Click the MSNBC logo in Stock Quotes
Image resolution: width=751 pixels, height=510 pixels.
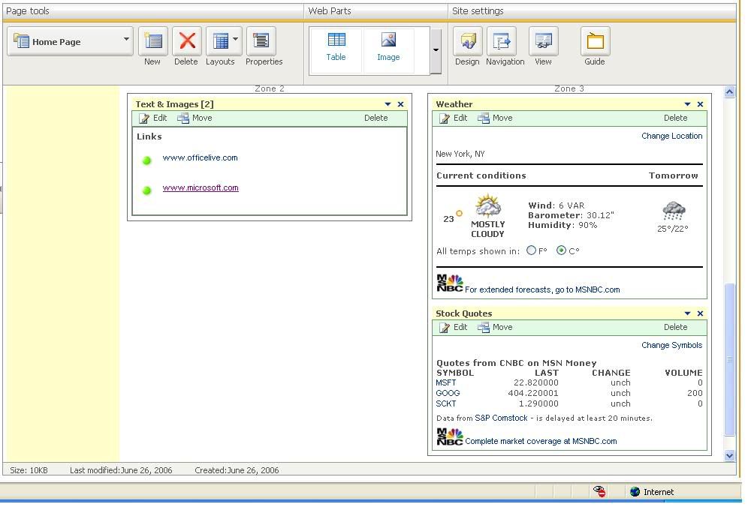tap(450, 436)
